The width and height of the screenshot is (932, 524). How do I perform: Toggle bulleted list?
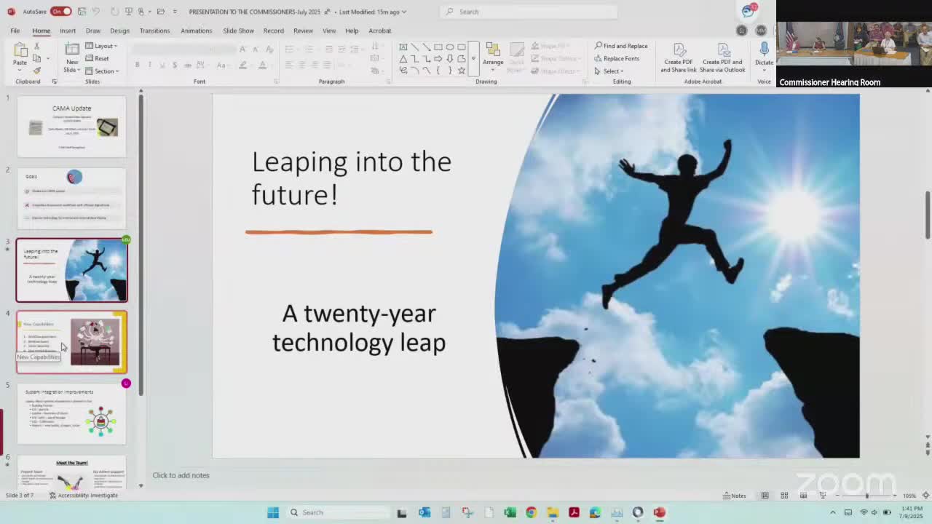pyautogui.click(x=289, y=49)
